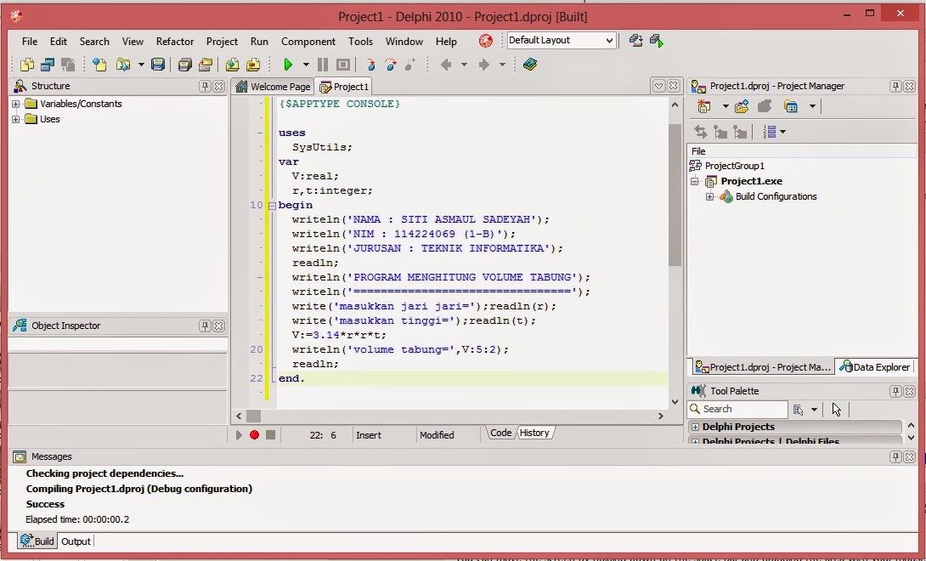This screenshot has width=926, height=561.
Task: Pin the Project Manager panel
Action: [895, 87]
